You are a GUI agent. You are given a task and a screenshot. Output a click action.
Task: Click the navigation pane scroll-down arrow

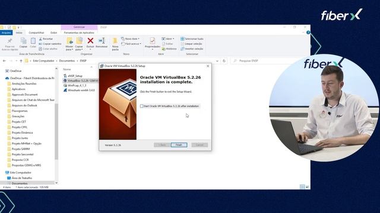56,183
